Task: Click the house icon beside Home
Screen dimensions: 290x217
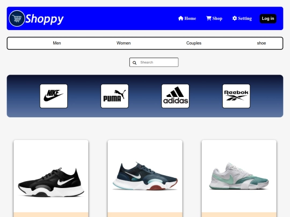Action: pos(180,18)
